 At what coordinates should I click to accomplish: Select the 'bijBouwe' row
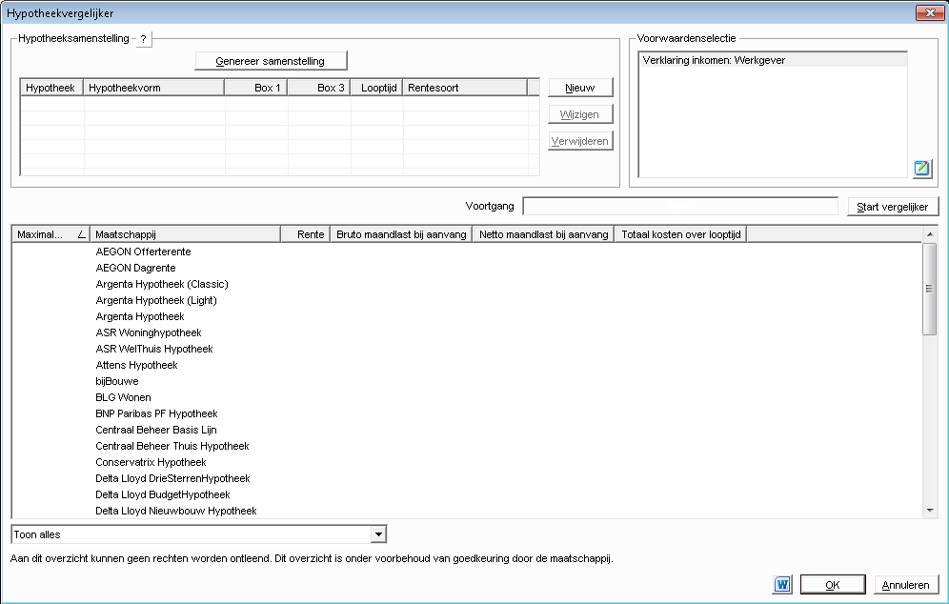click(x=467, y=381)
